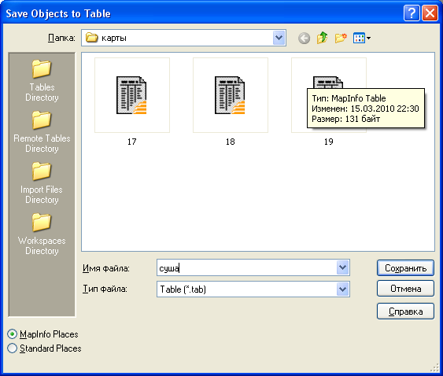Go to Import Files Directory
The image size is (443, 376).
tap(42, 183)
